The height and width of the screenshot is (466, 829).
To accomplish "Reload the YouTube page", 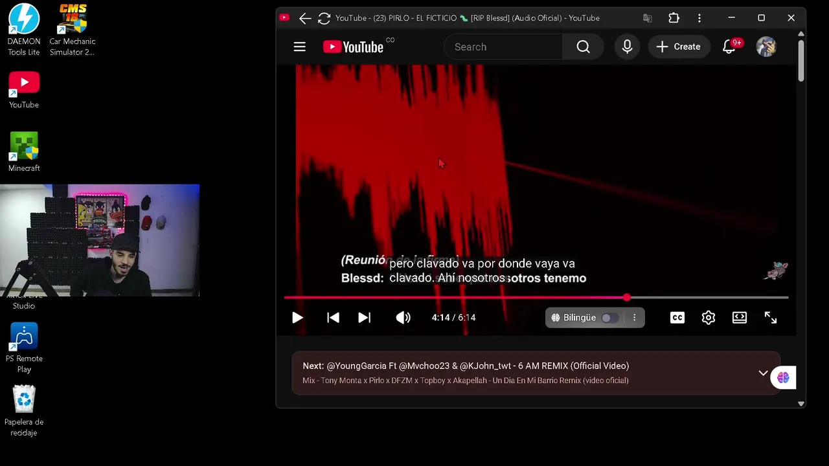I will click(x=324, y=18).
